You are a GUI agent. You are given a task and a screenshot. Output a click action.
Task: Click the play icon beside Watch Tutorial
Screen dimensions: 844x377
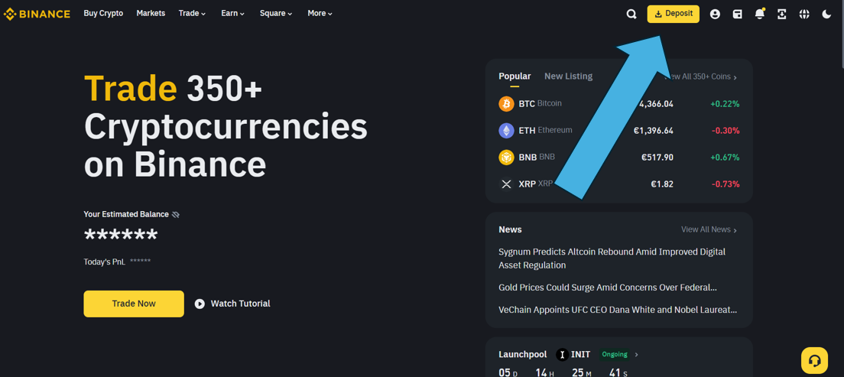(200, 304)
